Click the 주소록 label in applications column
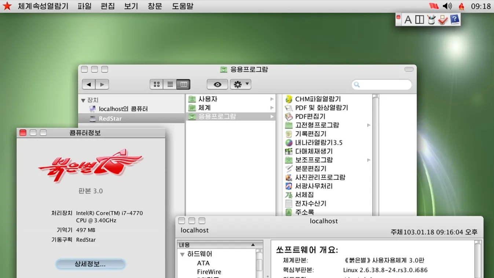Screen dimensions: 494x278 click(x=304, y=212)
